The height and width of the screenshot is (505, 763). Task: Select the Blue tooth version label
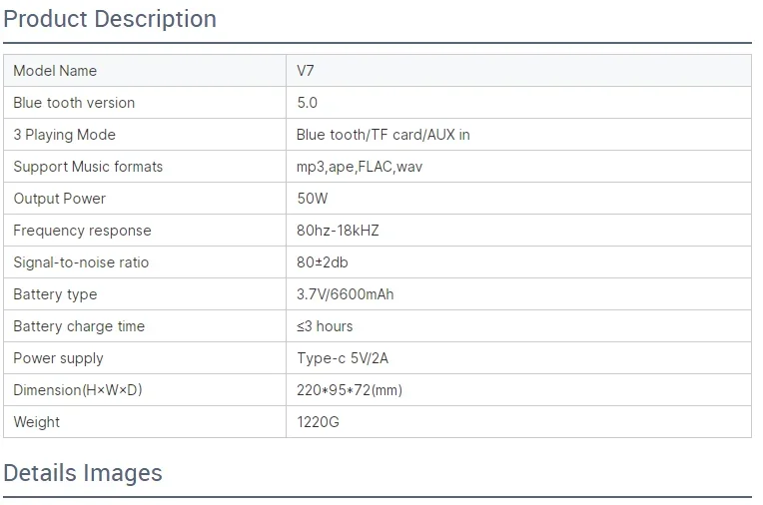coord(74,103)
